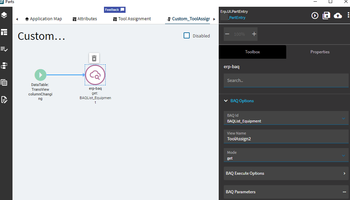Switch to the Properties tab

tap(320, 52)
